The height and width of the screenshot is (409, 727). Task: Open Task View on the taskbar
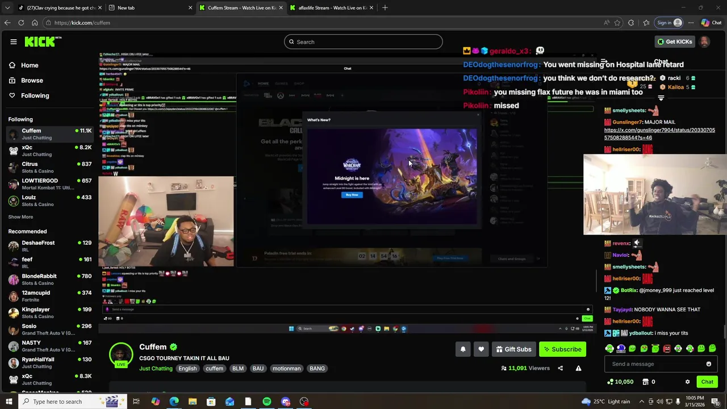tap(136, 402)
